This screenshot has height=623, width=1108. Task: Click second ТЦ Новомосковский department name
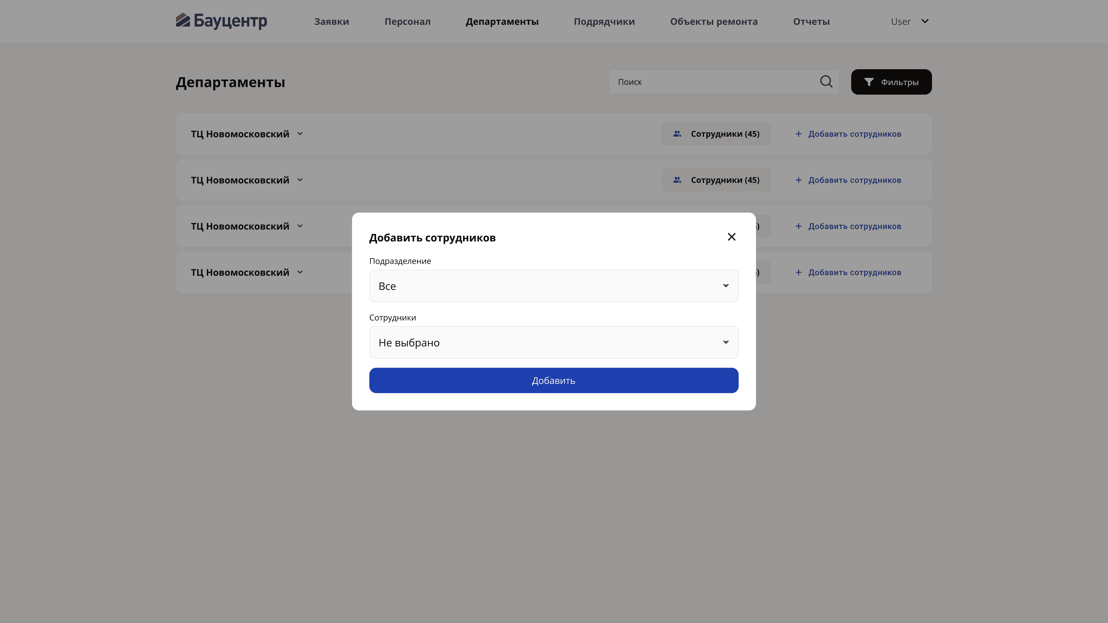pyautogui.click(x=240, y=180)
